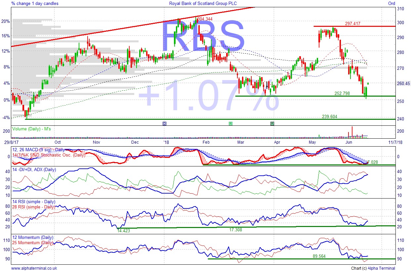Open the www.alphaterminal.co.uk link
The width and height of the screenshot is (411, 271).
pos(34,268)
